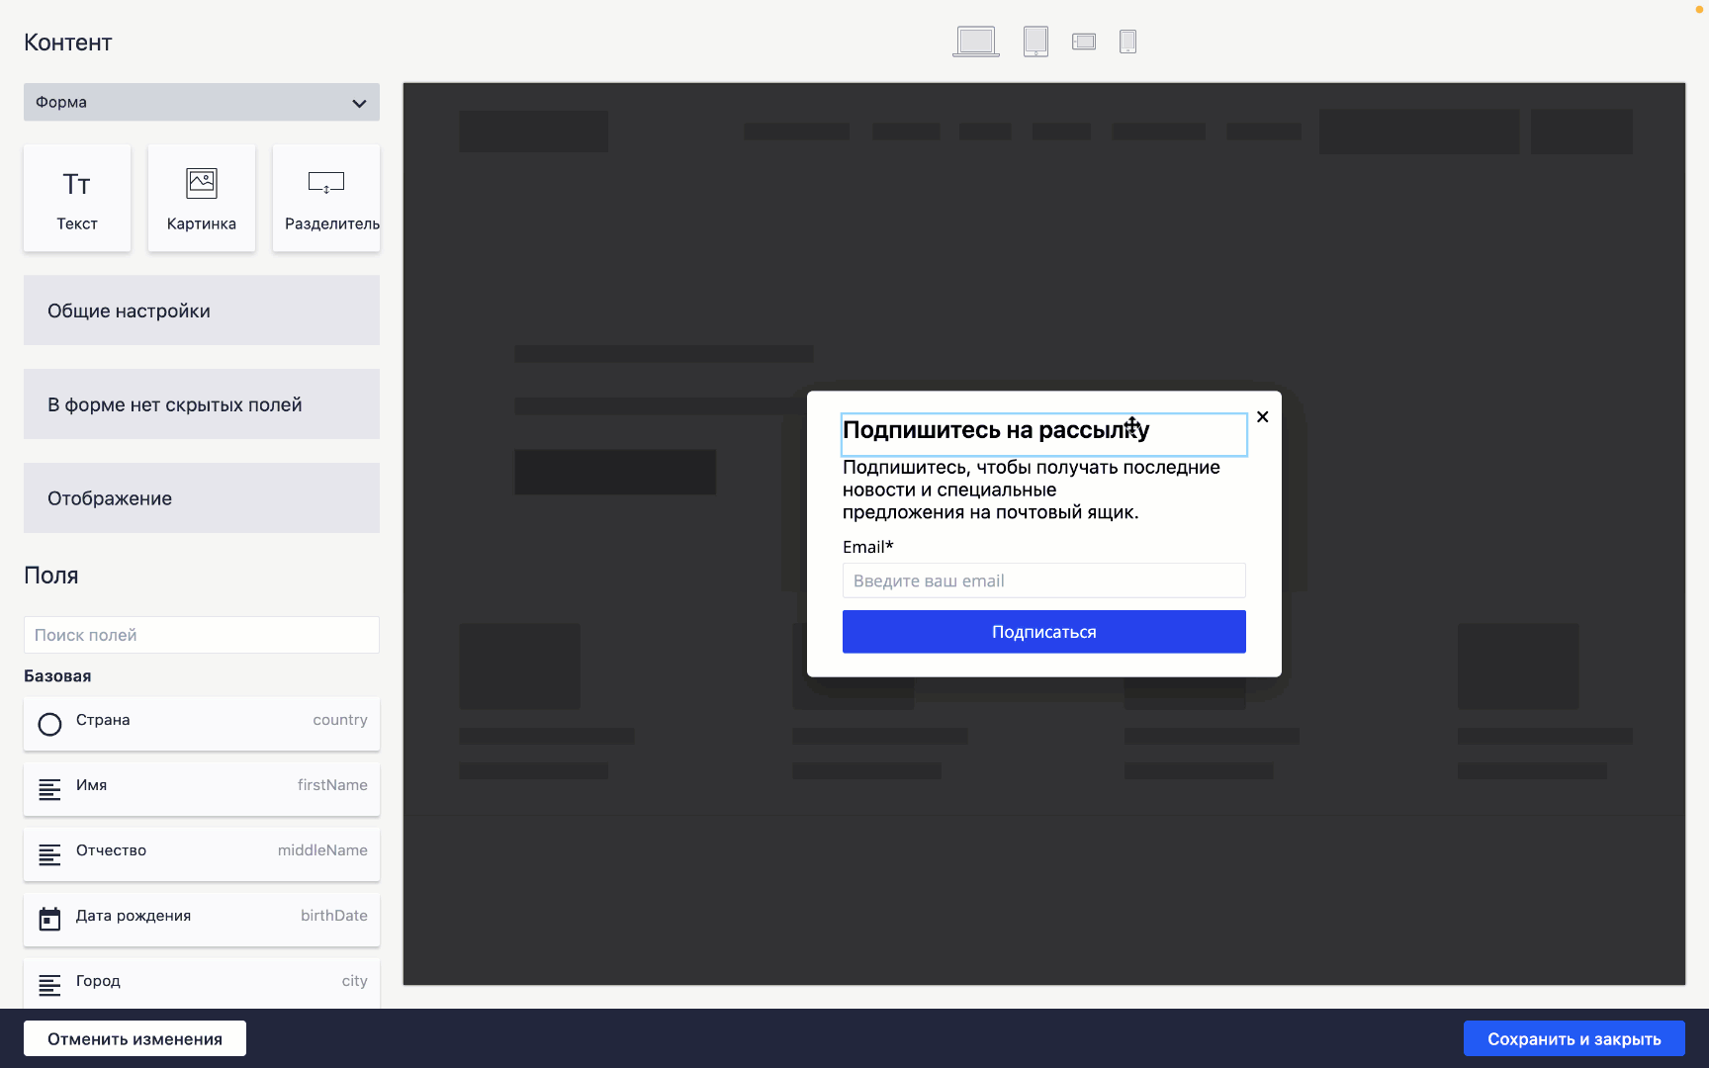The height and width of the screenshot is (1068, 1709).
Task: Select the Страна country field
Action: click(202, 723)
